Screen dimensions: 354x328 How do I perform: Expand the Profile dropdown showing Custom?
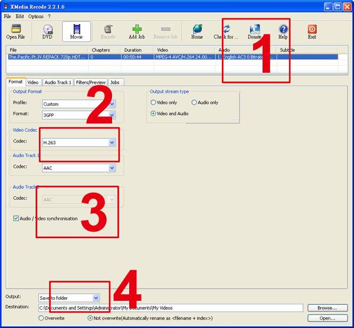tap(112, 104)
